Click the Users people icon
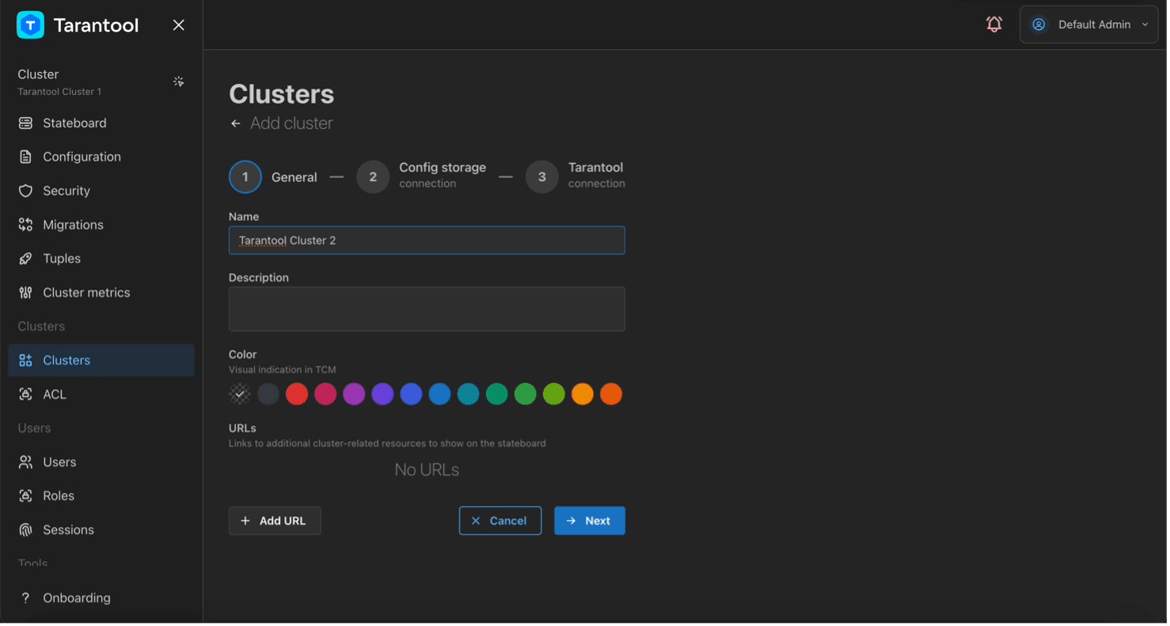 [25, 462]
